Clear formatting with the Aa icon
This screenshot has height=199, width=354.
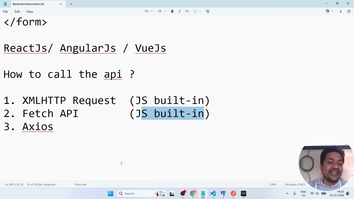(x=207, y=11)
